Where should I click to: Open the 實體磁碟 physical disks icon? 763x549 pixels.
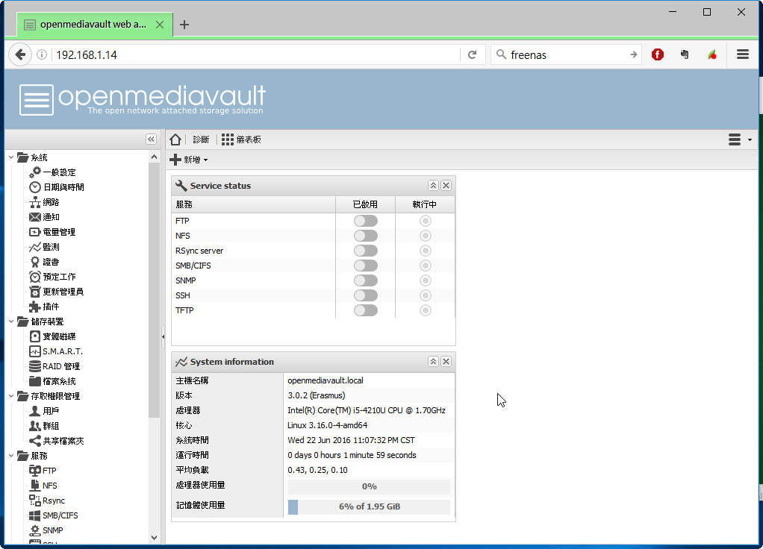coord(35,336)
